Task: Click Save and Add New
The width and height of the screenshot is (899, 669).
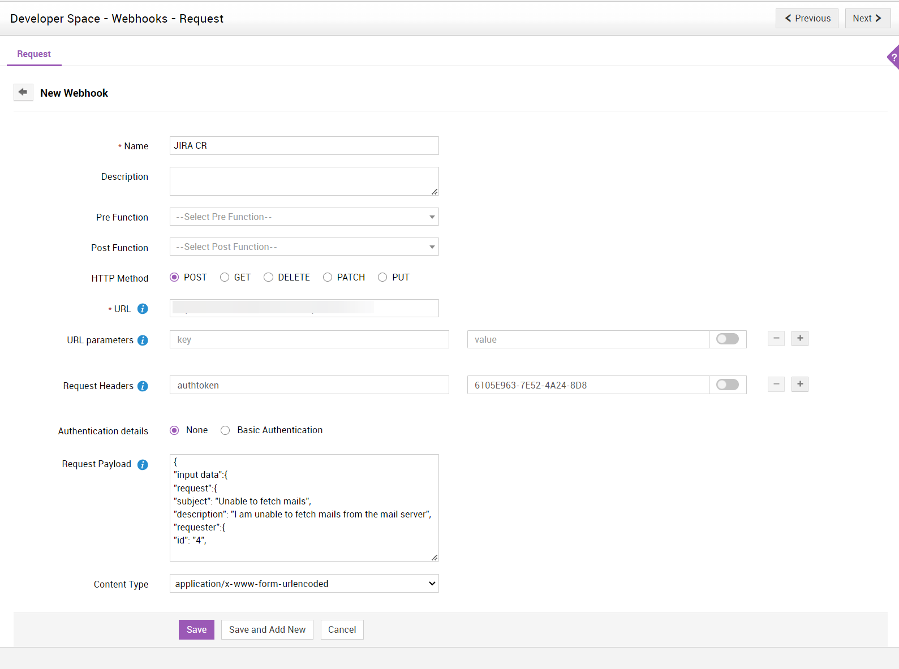Action: (x=267, y=629)
